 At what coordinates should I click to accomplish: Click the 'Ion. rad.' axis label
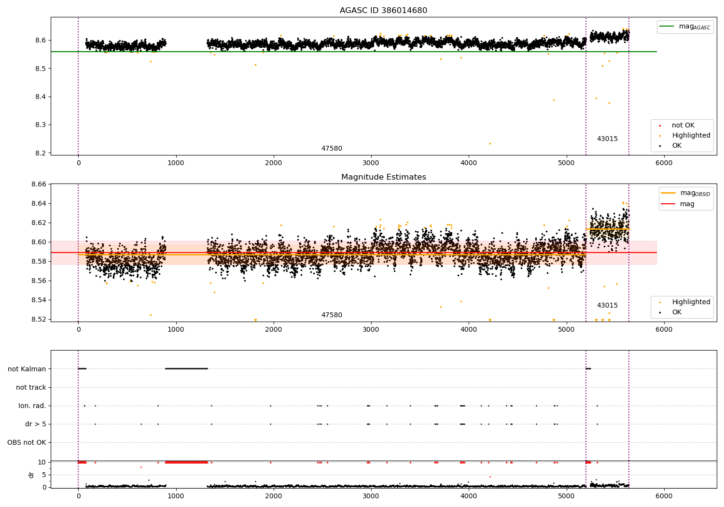pos(32,406)
